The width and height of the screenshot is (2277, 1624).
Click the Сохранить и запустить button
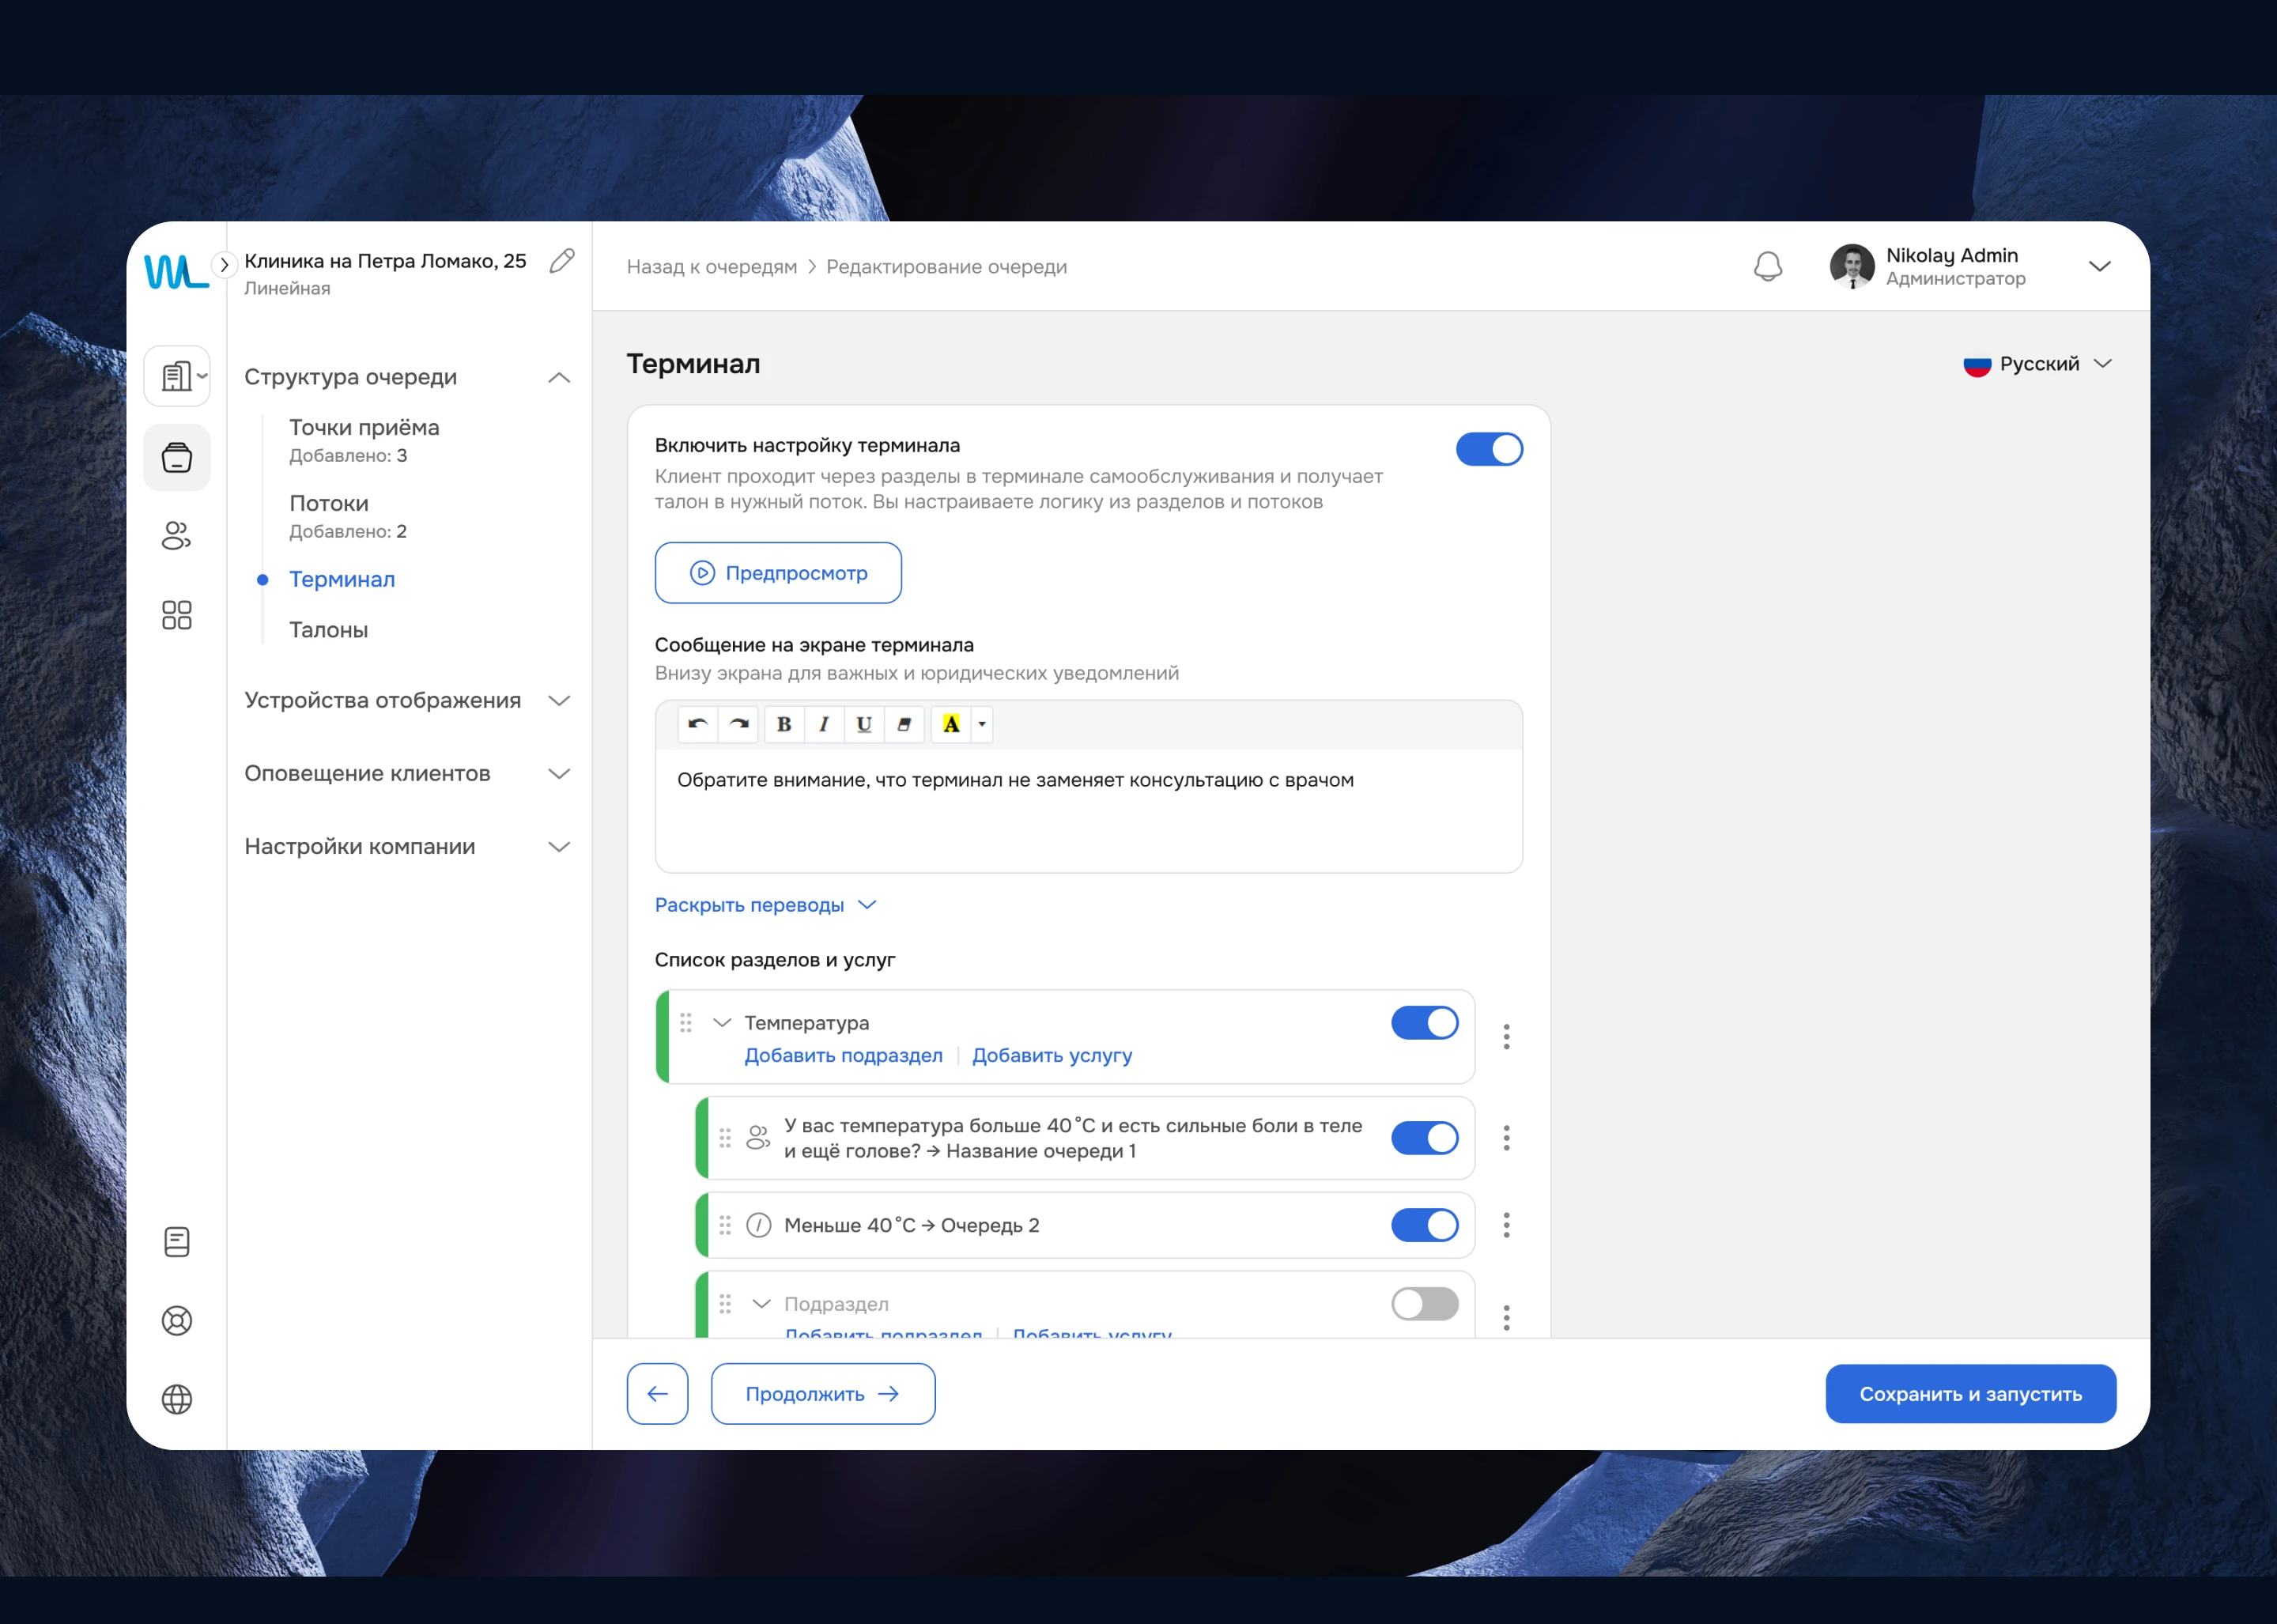pos(1969,1394)
